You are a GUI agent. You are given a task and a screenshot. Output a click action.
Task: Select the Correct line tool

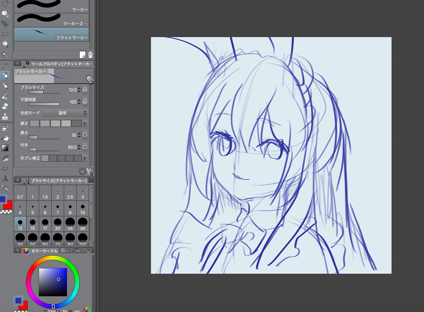click(x=5, y=189)
